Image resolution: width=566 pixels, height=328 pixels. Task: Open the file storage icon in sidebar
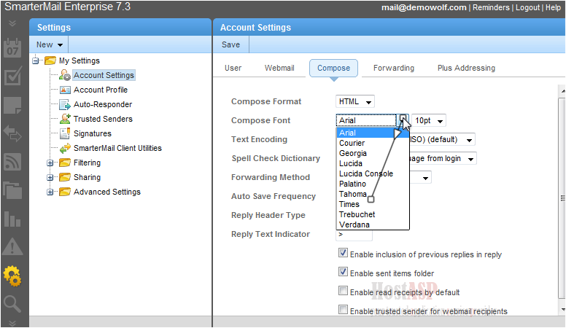(x=12, y=190)
